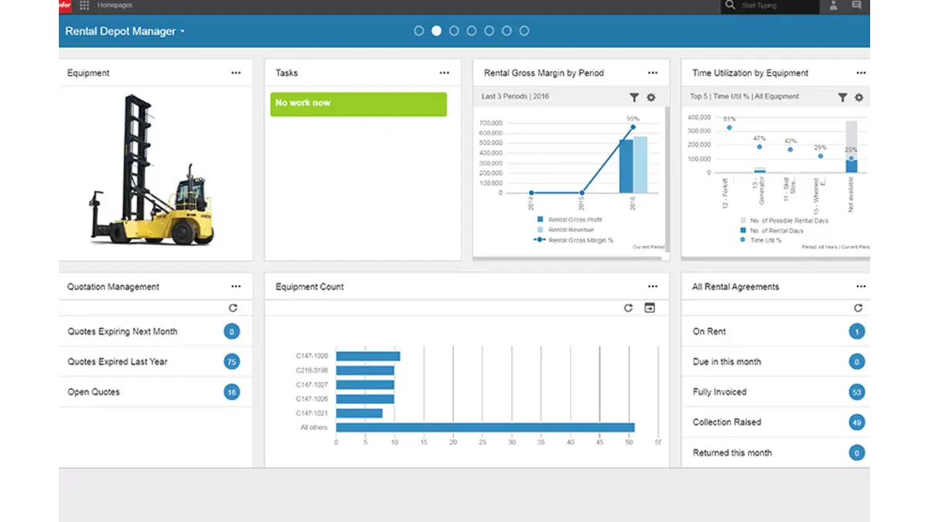Click the search magnifier icon
The height and width of the screenshot is (522, 929).
(x=730, y=5)
